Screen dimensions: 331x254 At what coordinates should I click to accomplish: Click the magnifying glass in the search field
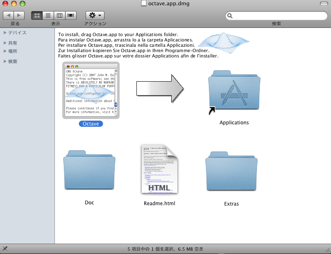(x=230, y=16)
